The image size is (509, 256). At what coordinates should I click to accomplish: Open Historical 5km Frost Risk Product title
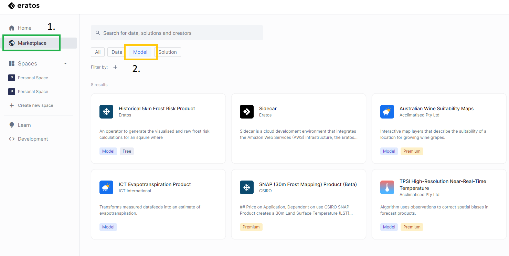point(157,109)
